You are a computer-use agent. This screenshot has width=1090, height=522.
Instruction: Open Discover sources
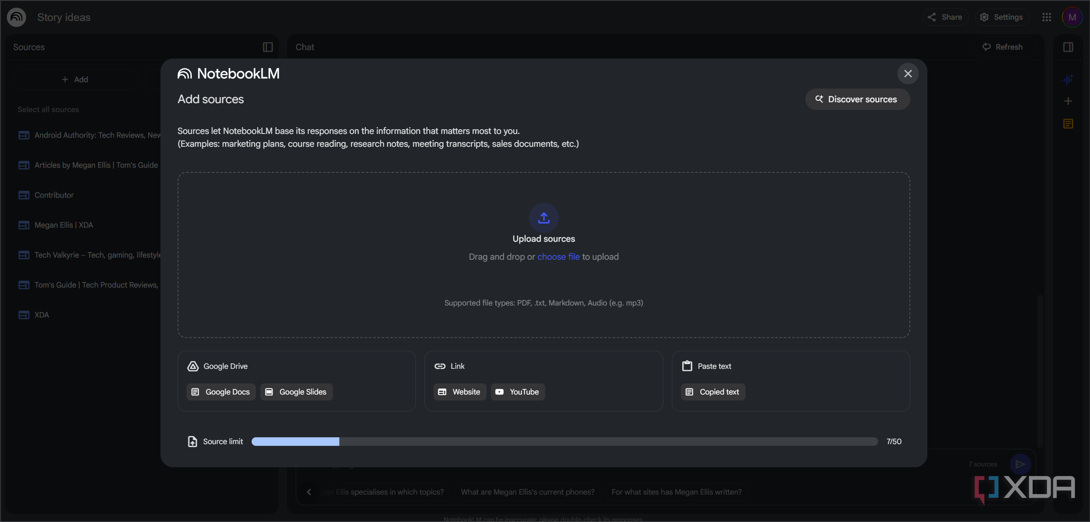point(857,99)
